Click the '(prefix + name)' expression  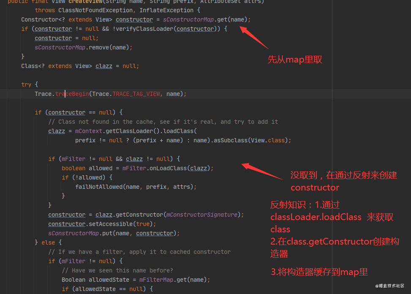point(158,140)
